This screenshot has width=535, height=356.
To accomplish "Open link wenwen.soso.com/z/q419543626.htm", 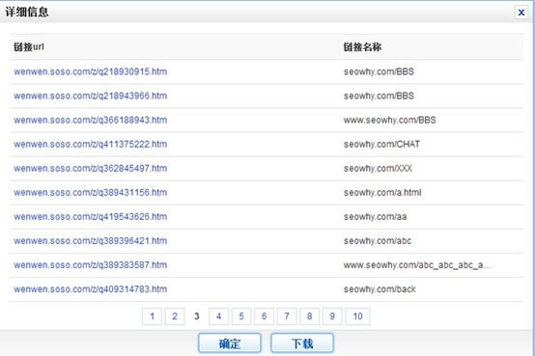I will click(x=91, y=217).
